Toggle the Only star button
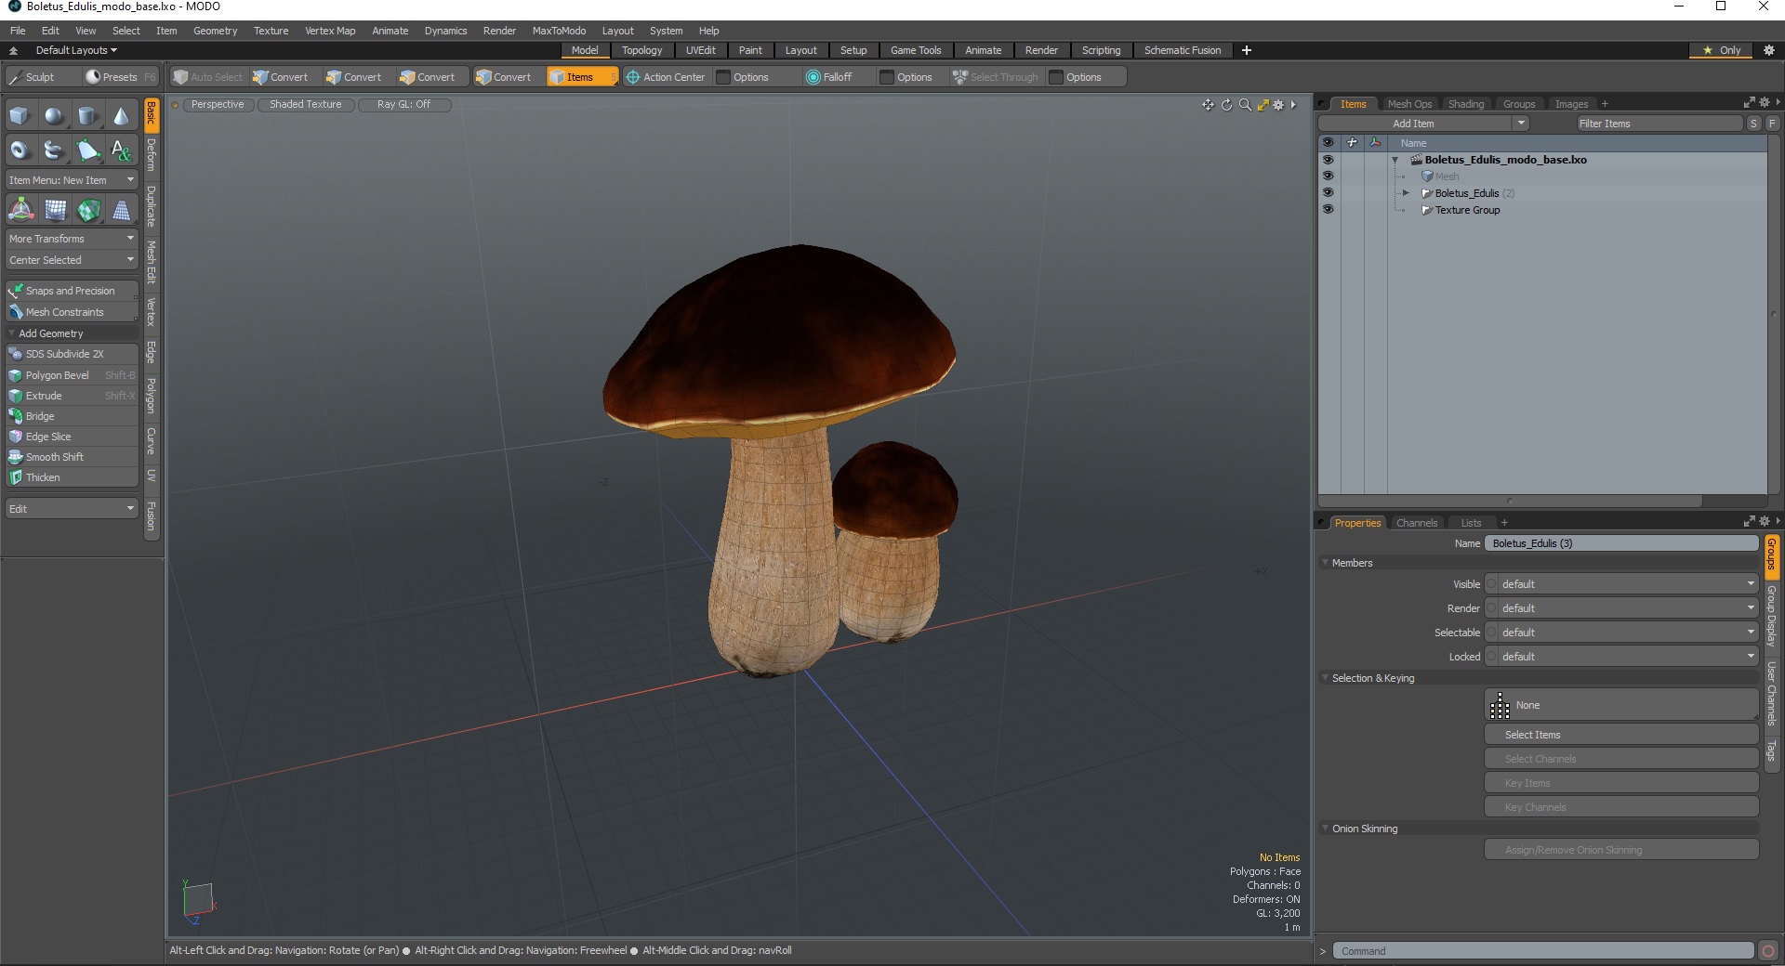This screenshot has height=966, width=1785. click(x=1721, y=50)
